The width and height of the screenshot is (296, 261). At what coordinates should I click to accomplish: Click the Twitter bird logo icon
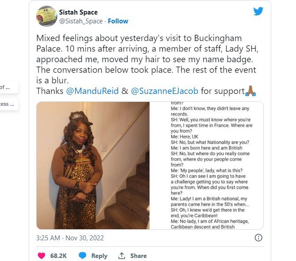coord(258,11)
